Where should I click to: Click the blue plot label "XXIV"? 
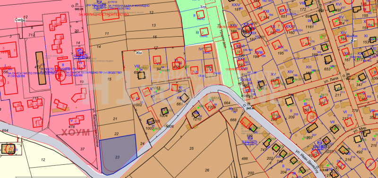(235, 5)
